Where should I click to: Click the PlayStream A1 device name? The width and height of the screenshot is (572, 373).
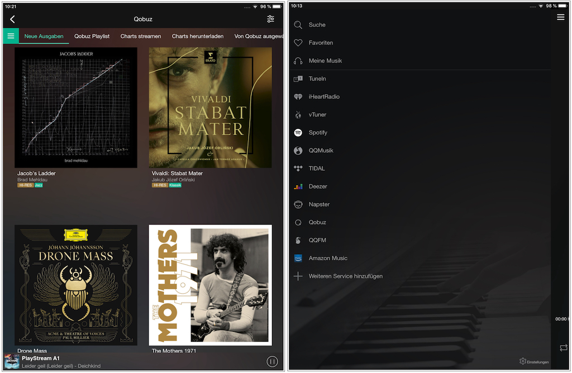40,358
